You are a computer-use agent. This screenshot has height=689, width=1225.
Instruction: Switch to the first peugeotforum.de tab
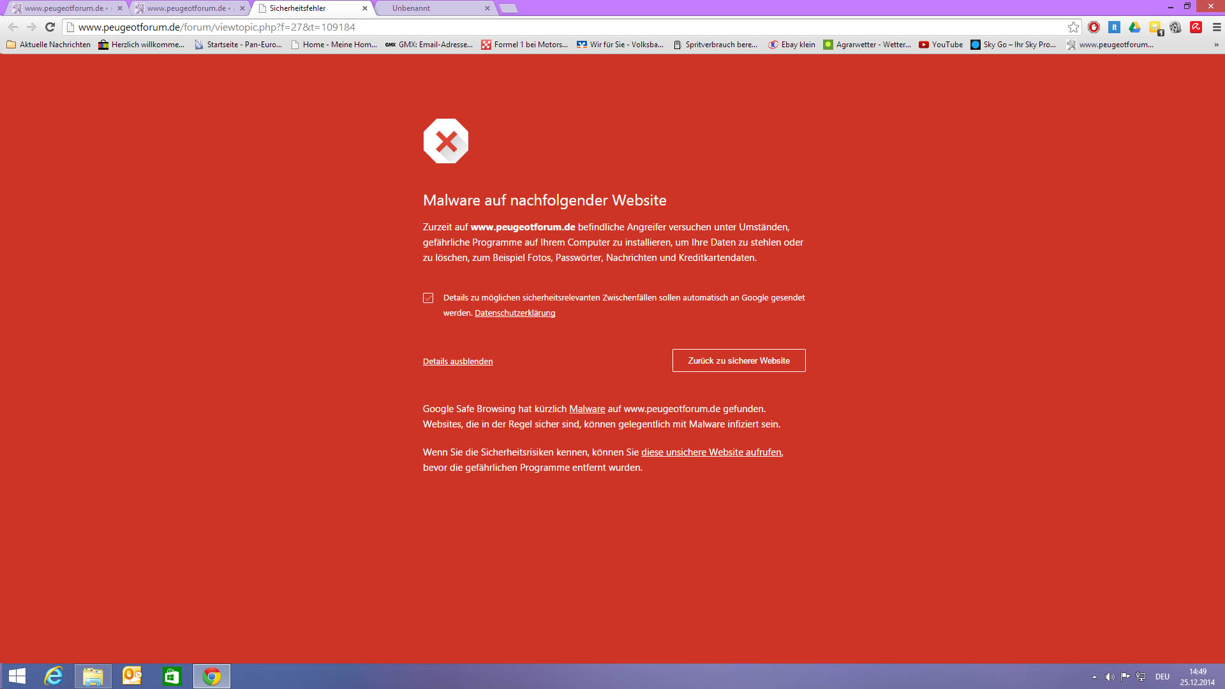64,8
